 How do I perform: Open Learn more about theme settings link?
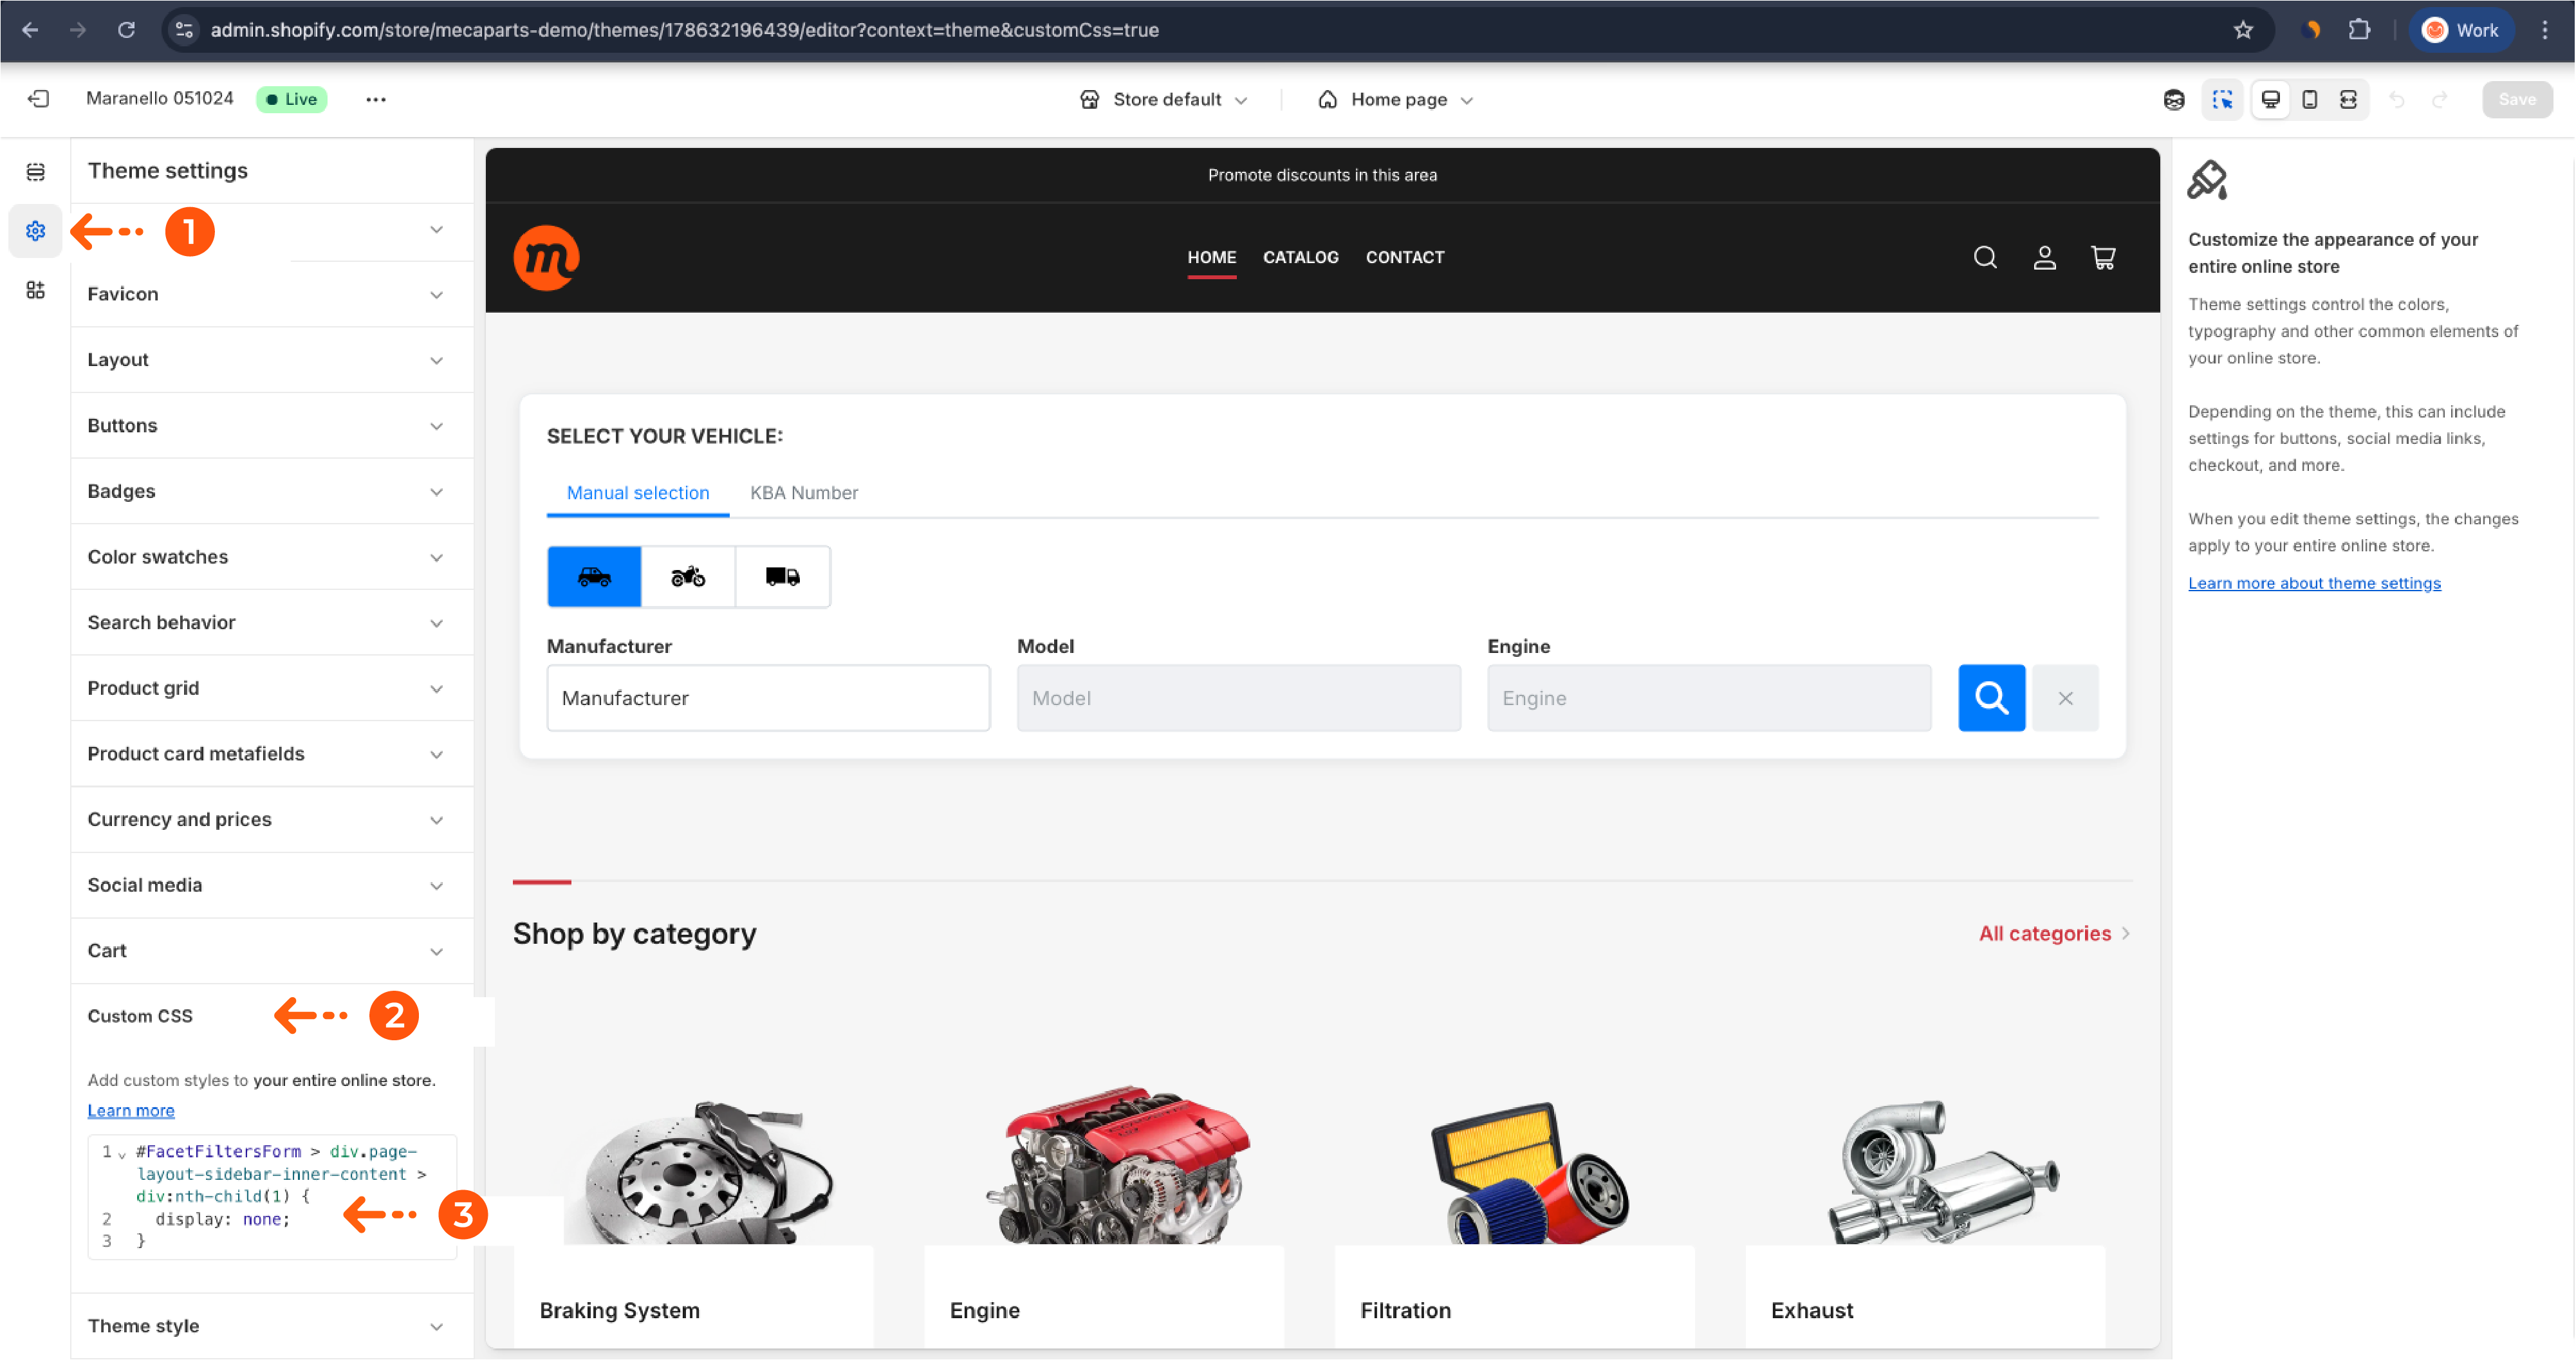point(2314,583)
